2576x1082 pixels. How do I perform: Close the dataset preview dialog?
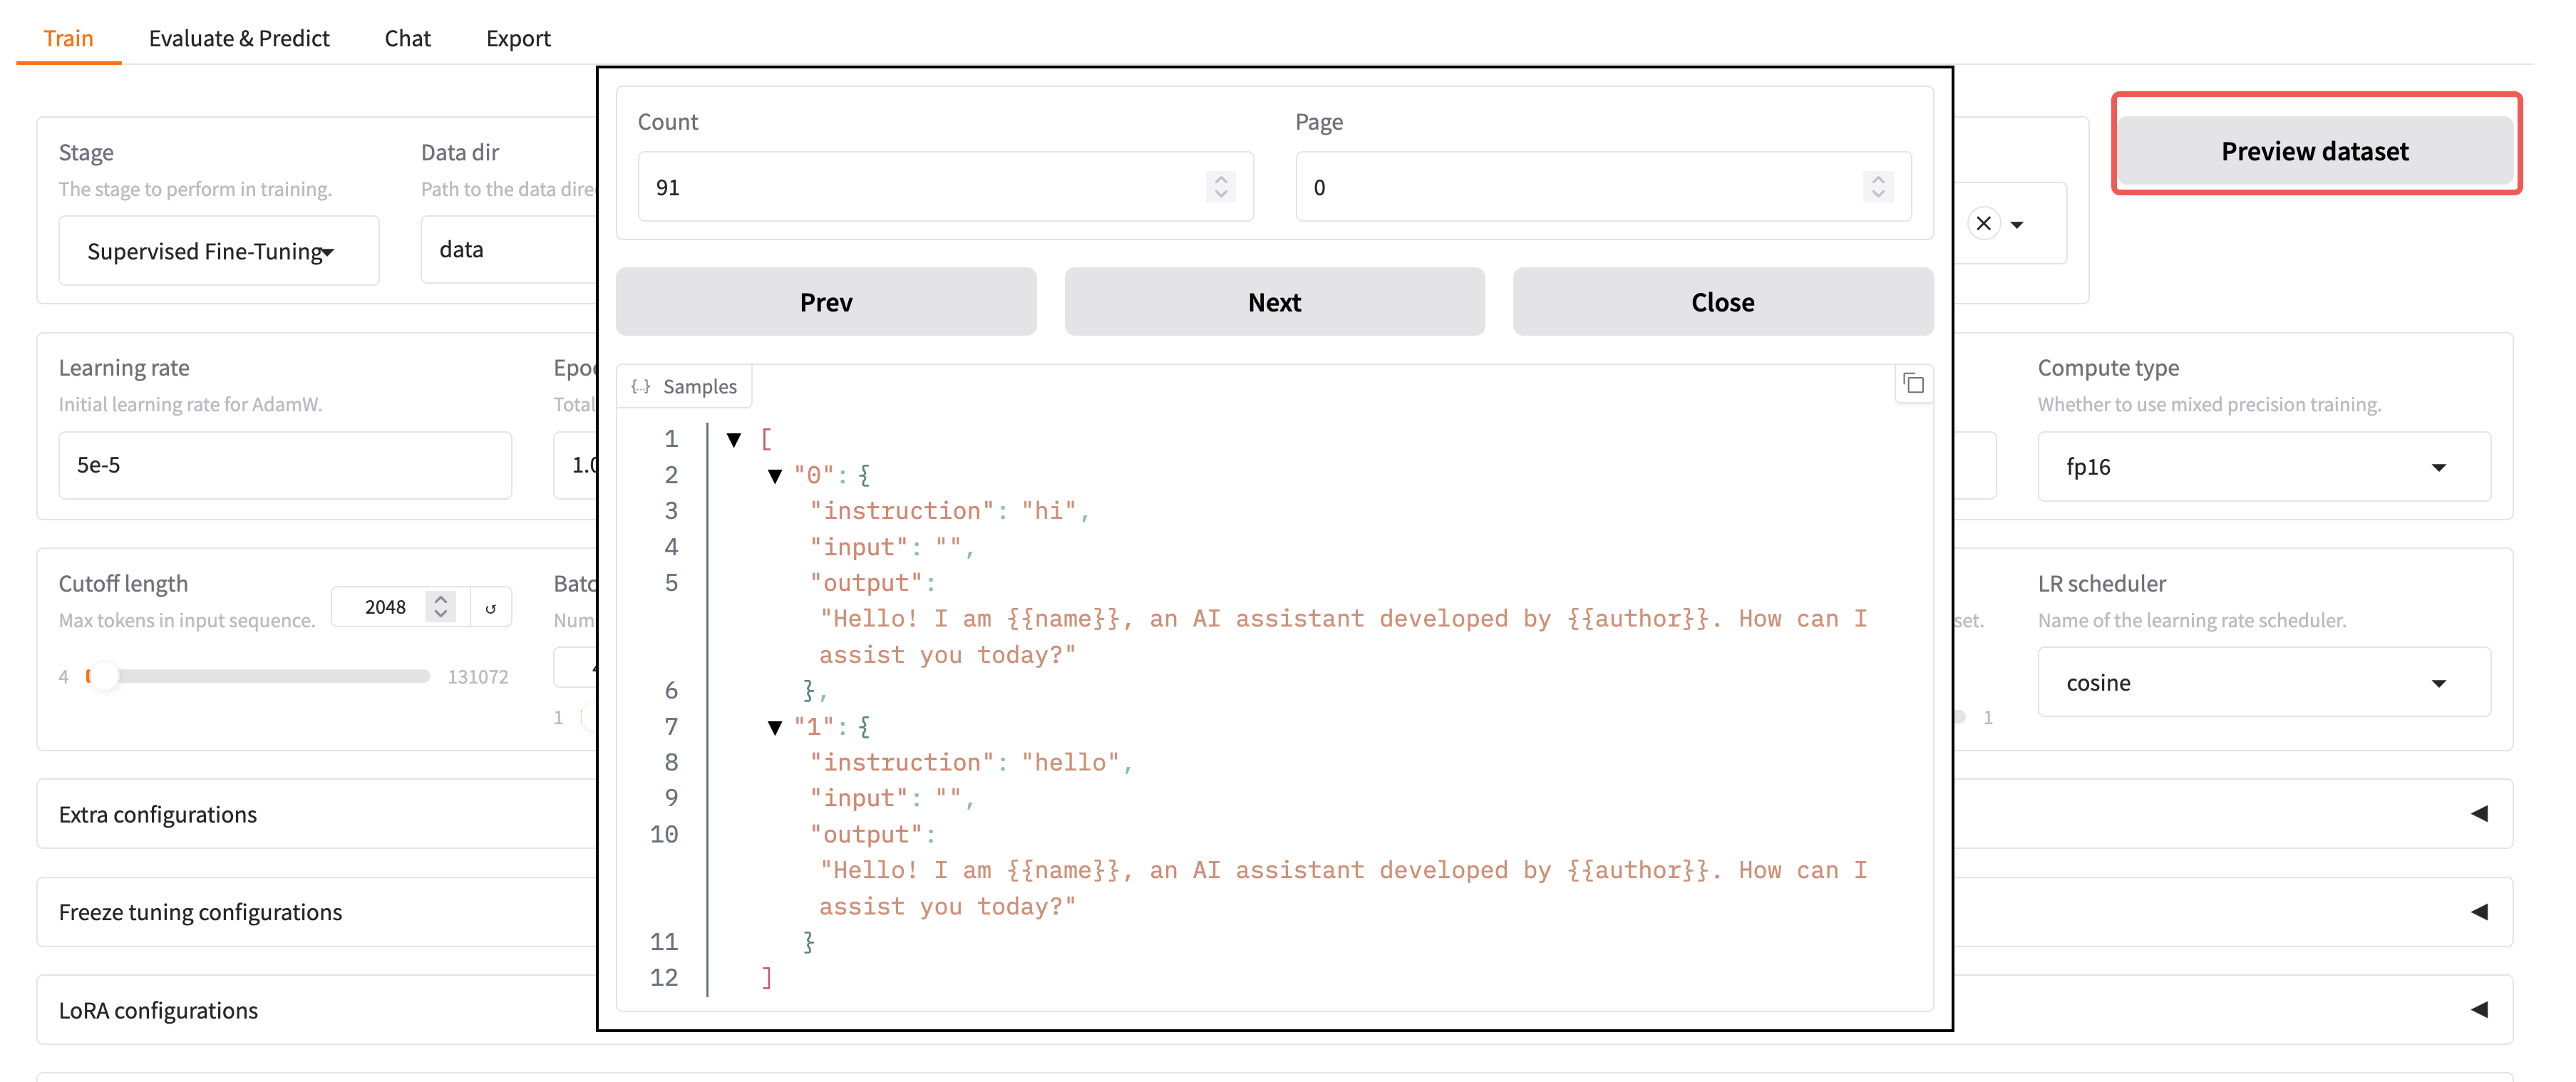1722,302
